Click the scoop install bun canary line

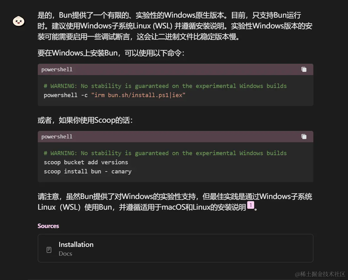coord(88,171)
